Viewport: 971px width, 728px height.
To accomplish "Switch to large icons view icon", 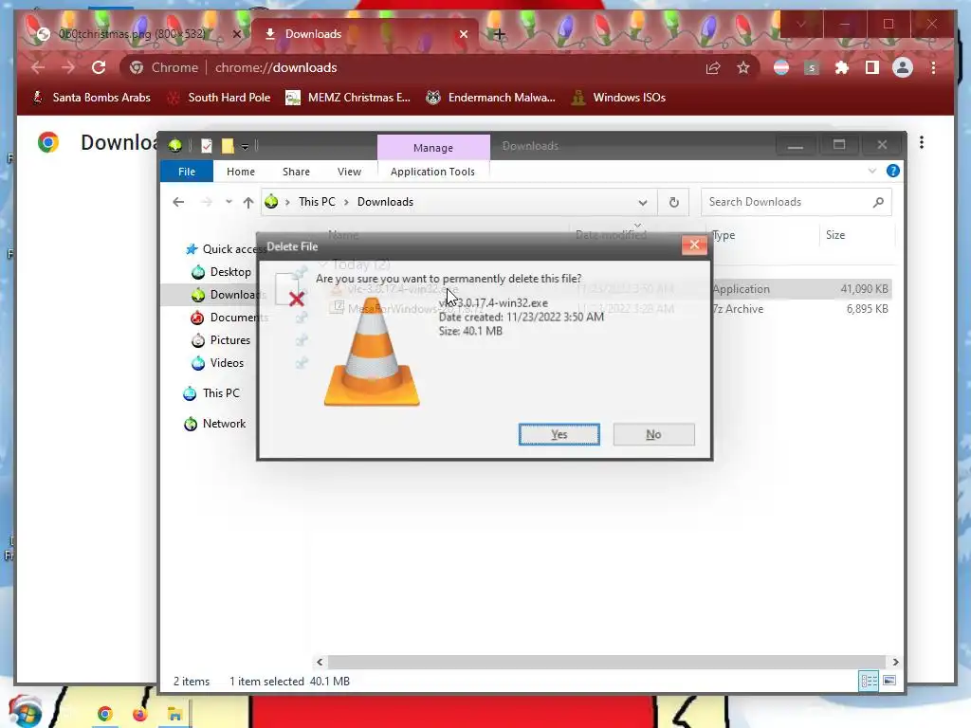I will 889,681.
